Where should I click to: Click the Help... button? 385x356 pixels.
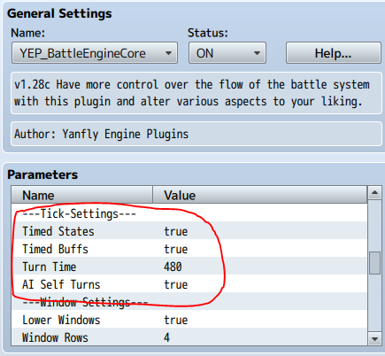pyautogui.click(x=334, y=53)
